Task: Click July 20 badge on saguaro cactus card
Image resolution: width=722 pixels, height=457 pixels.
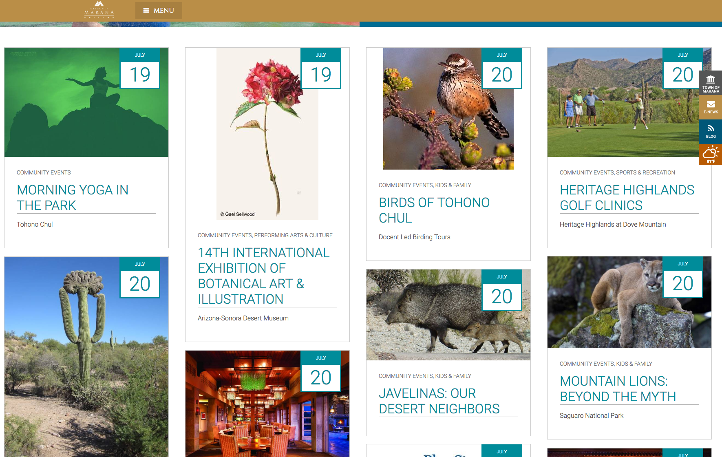Action: (140, 278)
